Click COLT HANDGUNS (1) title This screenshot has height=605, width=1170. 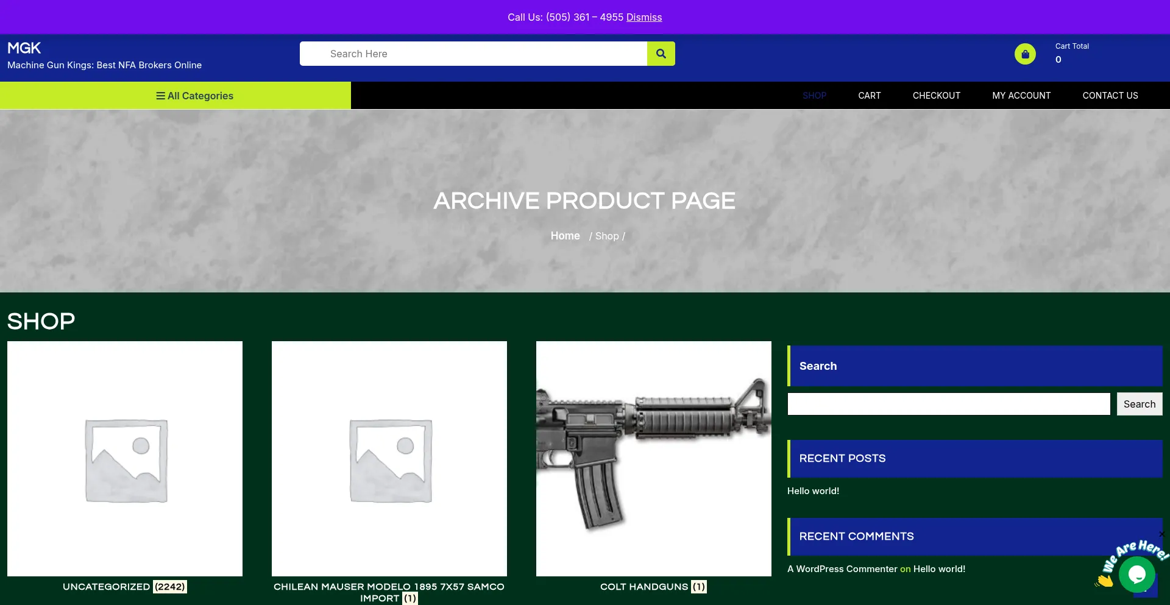(x=653, y=587)
